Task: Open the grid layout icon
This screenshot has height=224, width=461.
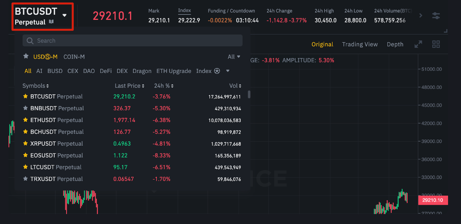Action: coord(436,44)
